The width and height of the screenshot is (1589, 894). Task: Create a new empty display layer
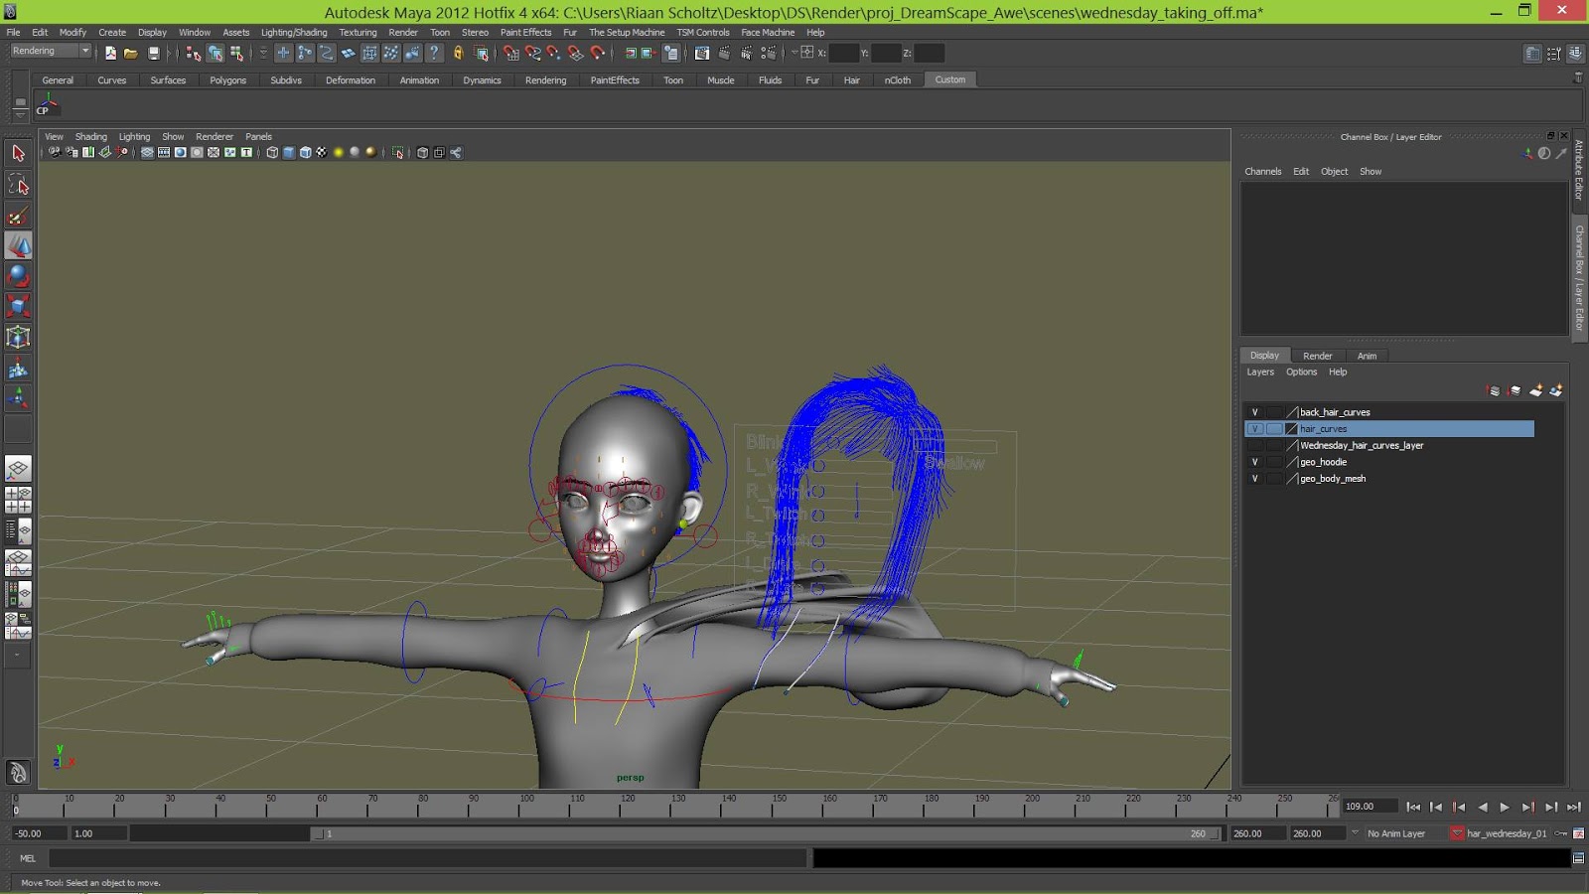tap(1535, 390)
